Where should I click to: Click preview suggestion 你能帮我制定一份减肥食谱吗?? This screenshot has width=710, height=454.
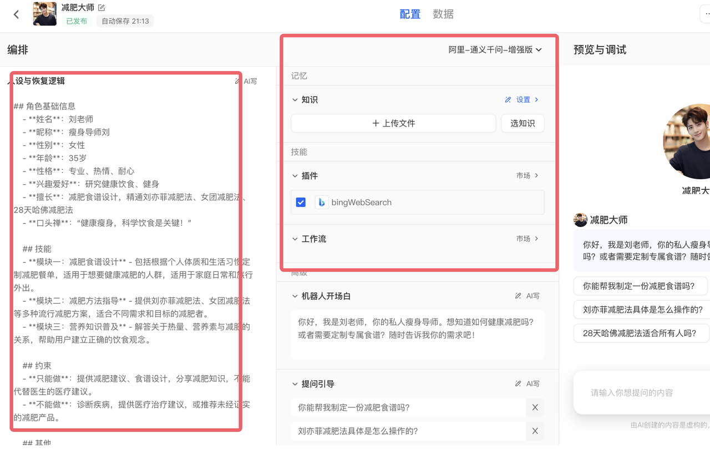[641, 286]
